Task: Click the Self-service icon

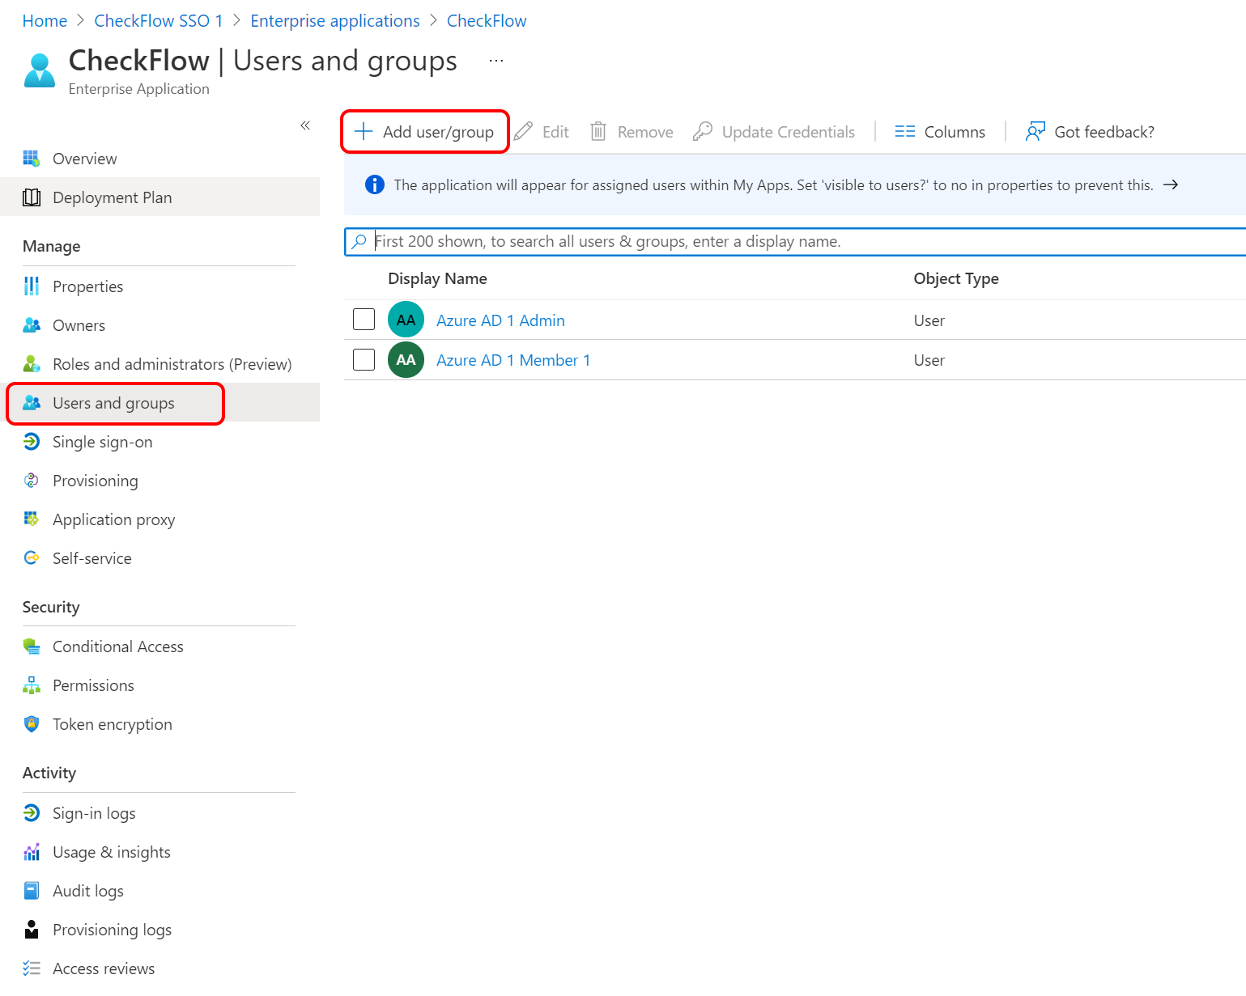Action: (x=32, y=558)
